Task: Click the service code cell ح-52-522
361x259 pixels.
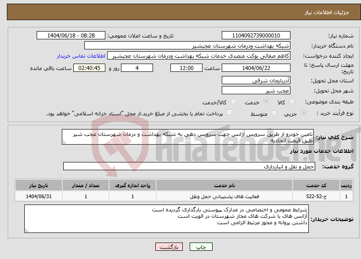Action: [x=317, y=196]
